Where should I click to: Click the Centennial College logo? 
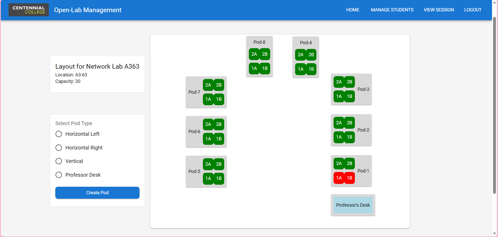(28, 10)
